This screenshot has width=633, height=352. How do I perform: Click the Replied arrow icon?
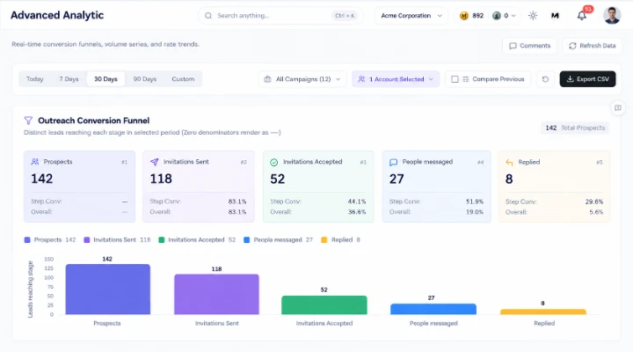[x=509, y=162]
